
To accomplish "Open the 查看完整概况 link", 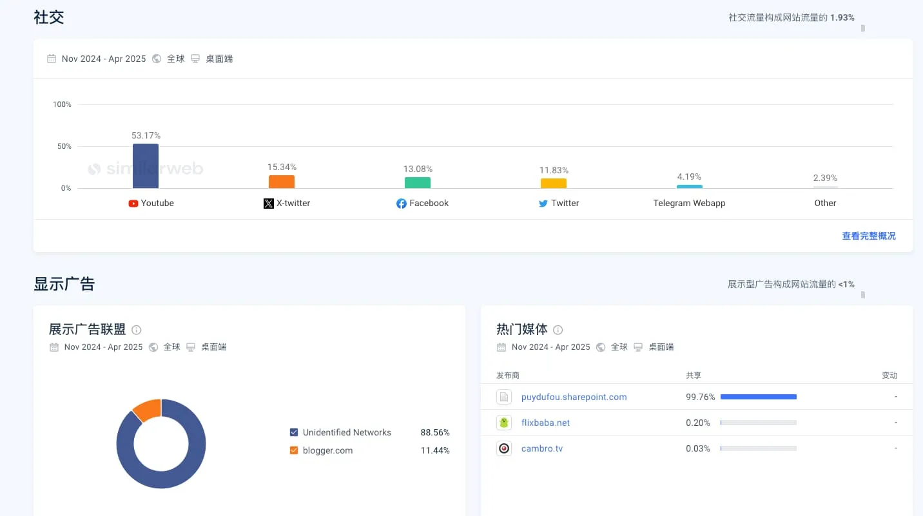I will pyautogui.click(x=869, y=236).
